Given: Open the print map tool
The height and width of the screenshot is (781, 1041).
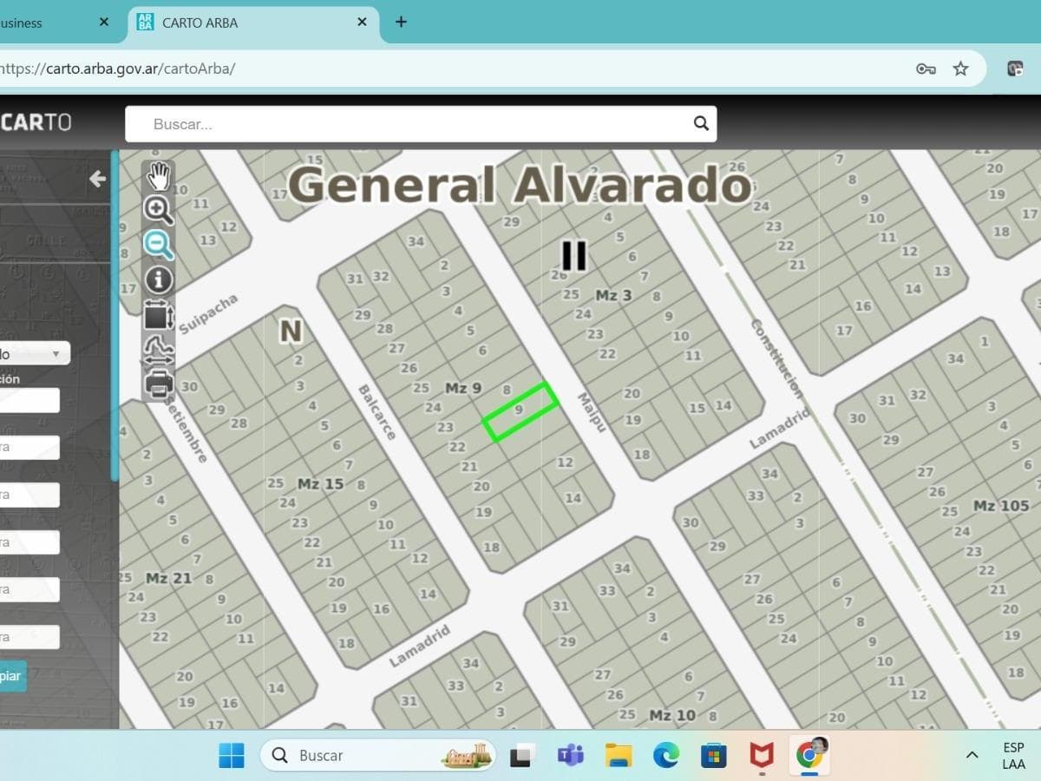Looking at the screenshot, I should 159,383.
